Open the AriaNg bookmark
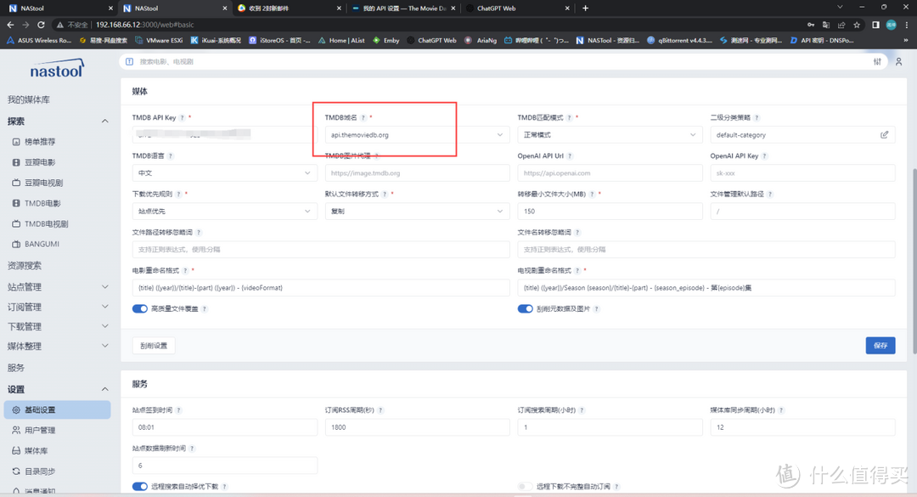 click(x=481, y=41)
